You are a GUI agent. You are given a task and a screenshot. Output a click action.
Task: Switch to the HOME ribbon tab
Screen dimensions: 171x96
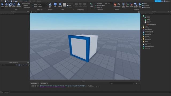(21, 1)
